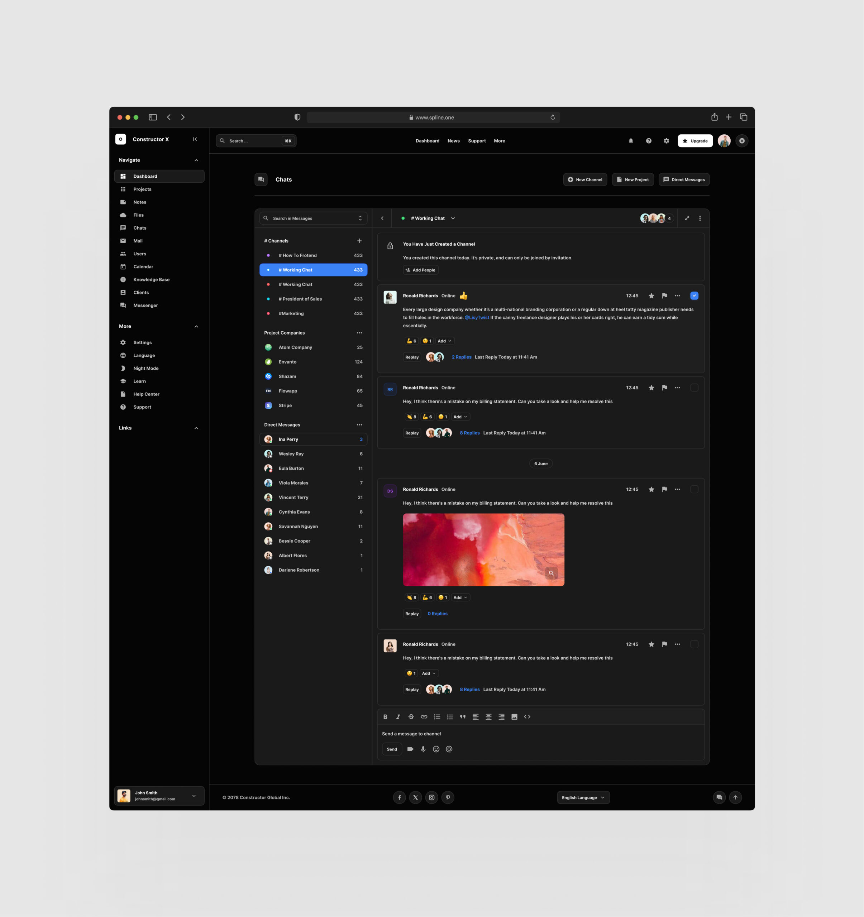The height and width of the screenshot is (917, 864).
Task: Select the image message's checkbox
Action: point(694,489)
